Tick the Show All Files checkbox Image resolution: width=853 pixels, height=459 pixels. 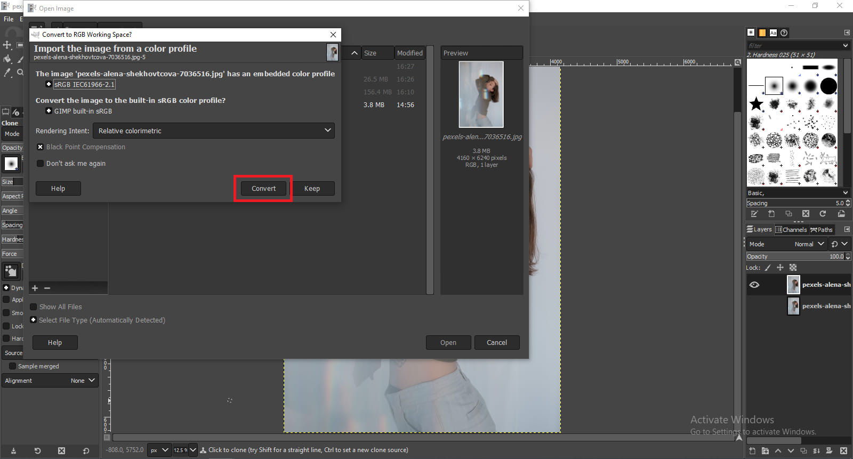click(x=34, y=307)
